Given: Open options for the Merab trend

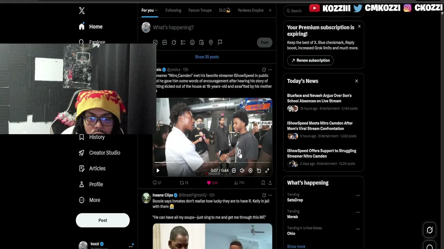Looking at the screenshot, I should tap(358, 212).
